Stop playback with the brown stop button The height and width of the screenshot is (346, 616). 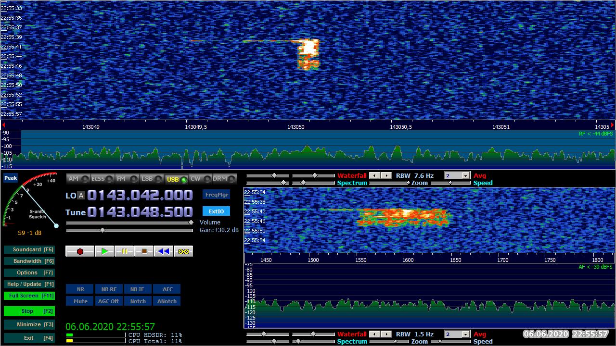pyautogui.click(x=144, y=251)
